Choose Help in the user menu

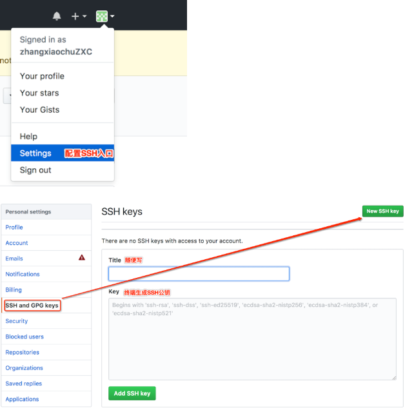[x=28, y=136]
